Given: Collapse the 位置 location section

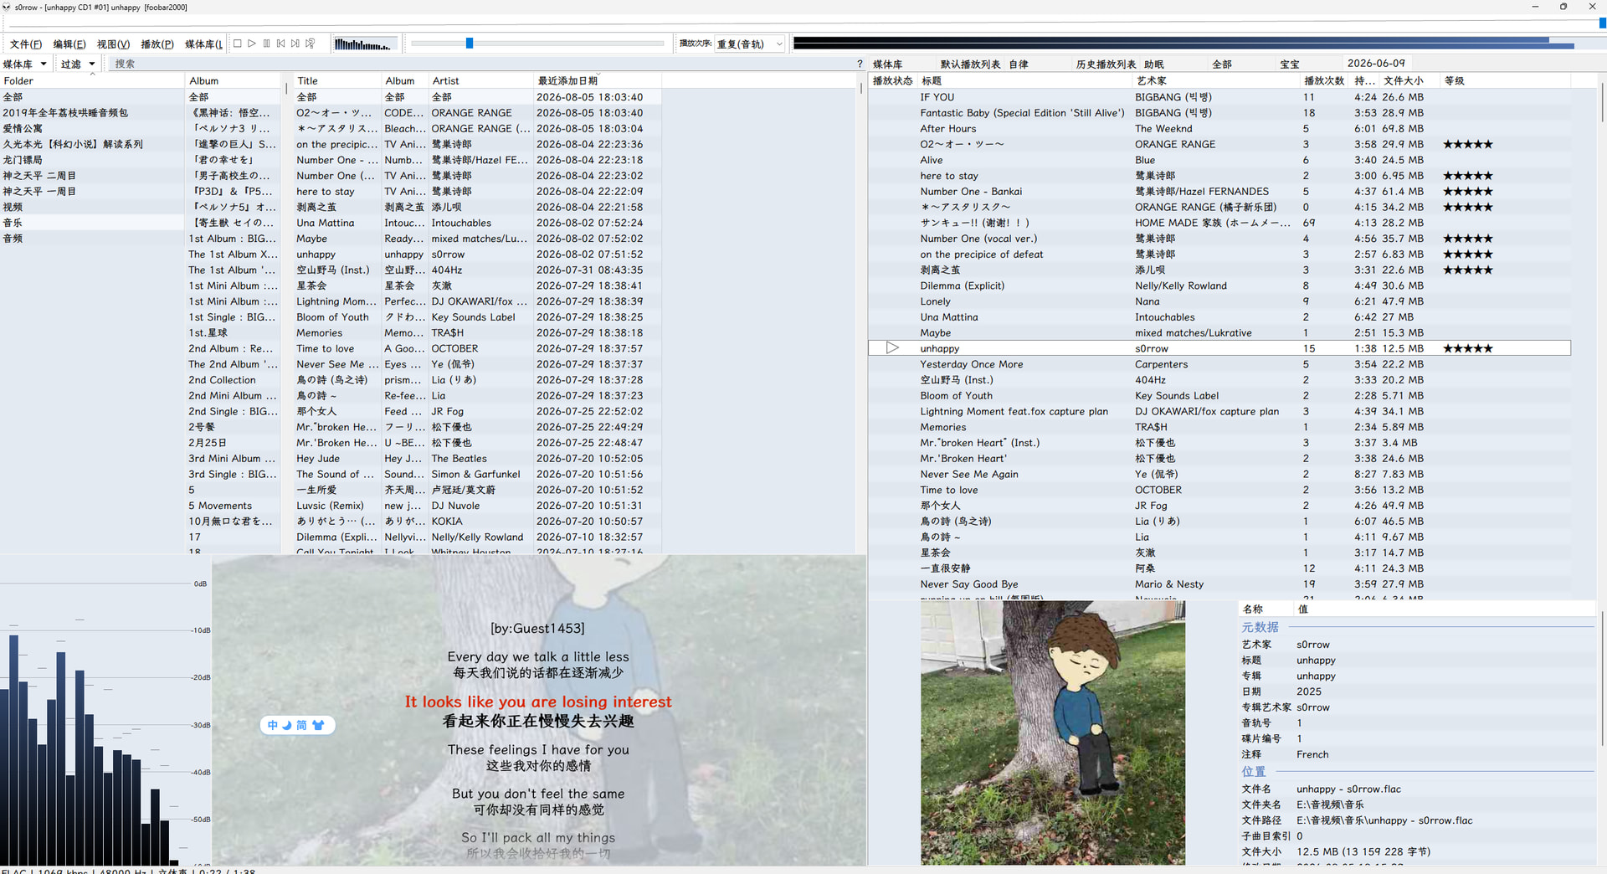Looking at the screenshot, I should point(1253,771).
